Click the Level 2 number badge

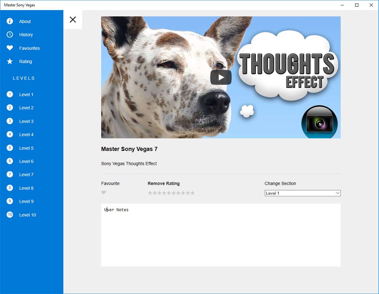click(10, 107)
